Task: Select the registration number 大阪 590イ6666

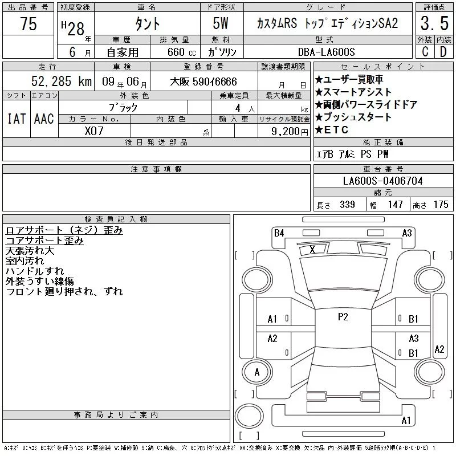Action: coord(203,82)
